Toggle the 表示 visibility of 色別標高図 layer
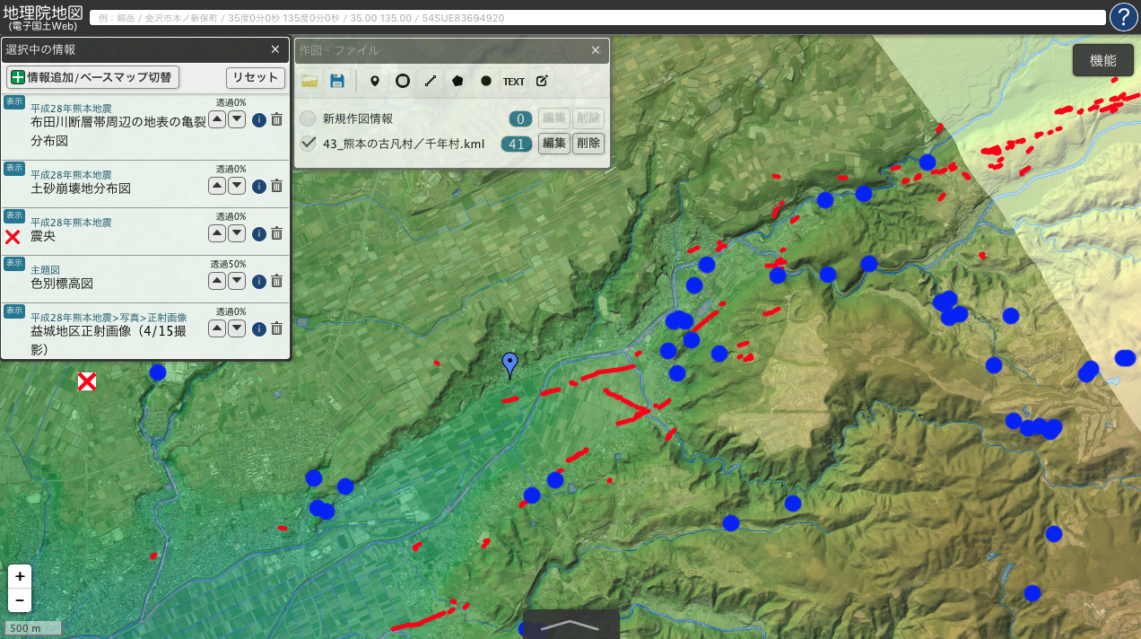This screenshot has height=639, width=1141. 13,263
